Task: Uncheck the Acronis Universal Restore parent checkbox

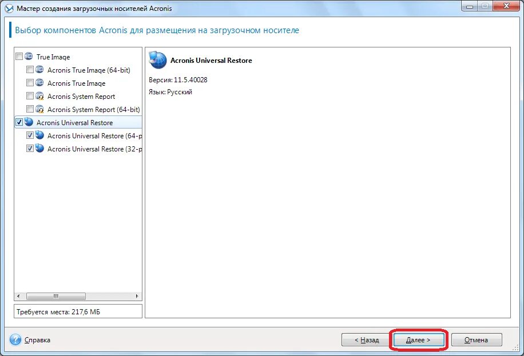Action: (19, 122)
